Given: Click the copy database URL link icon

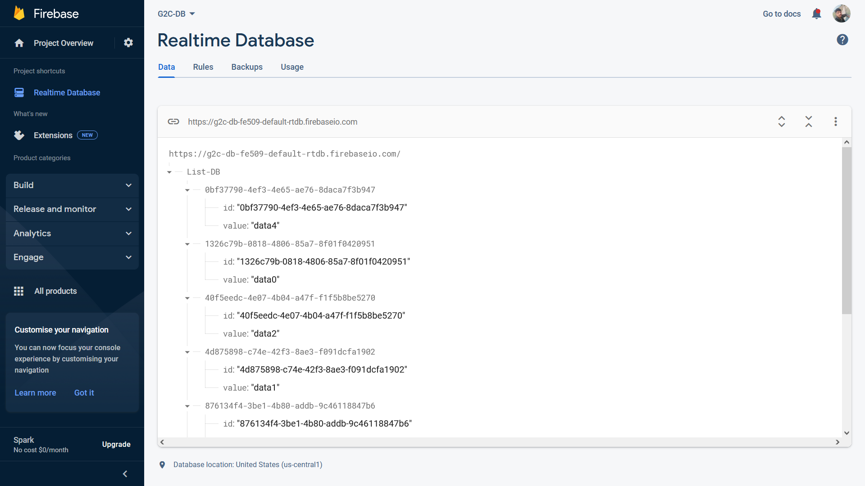Looking at the screenshot, I should tap(173, 121).
